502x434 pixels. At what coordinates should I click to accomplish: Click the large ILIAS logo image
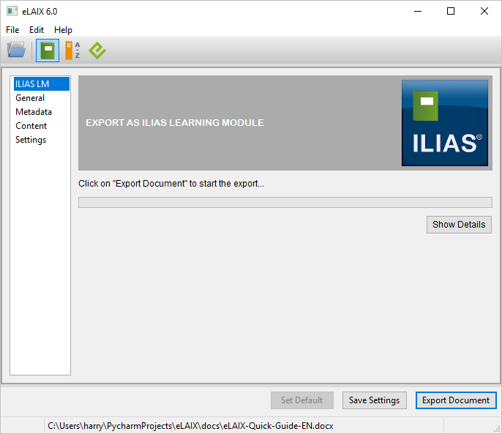tap(445, 123)
